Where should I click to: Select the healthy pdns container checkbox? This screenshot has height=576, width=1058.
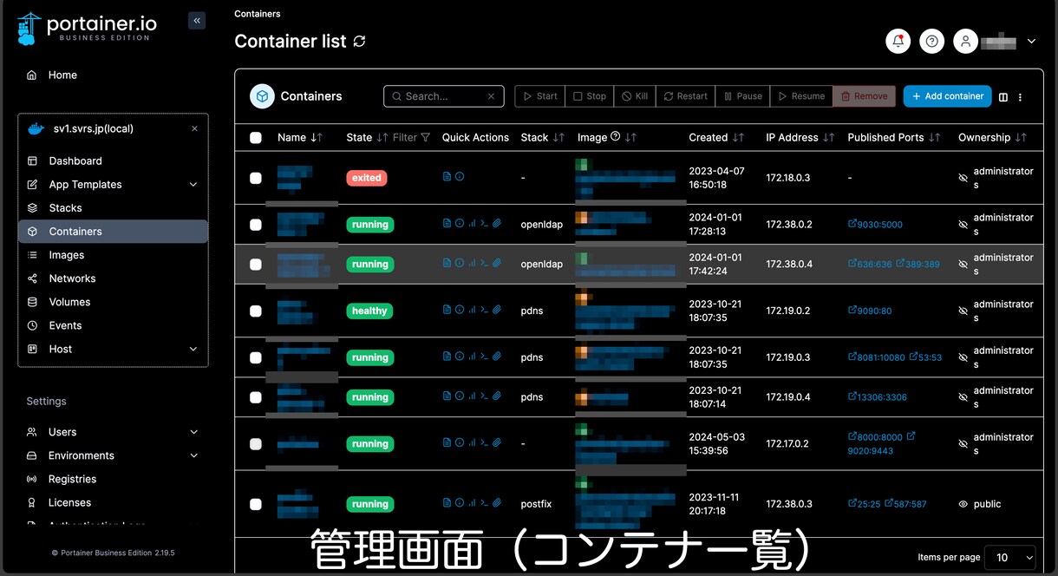pyautogui.click(x=256, y=311)
